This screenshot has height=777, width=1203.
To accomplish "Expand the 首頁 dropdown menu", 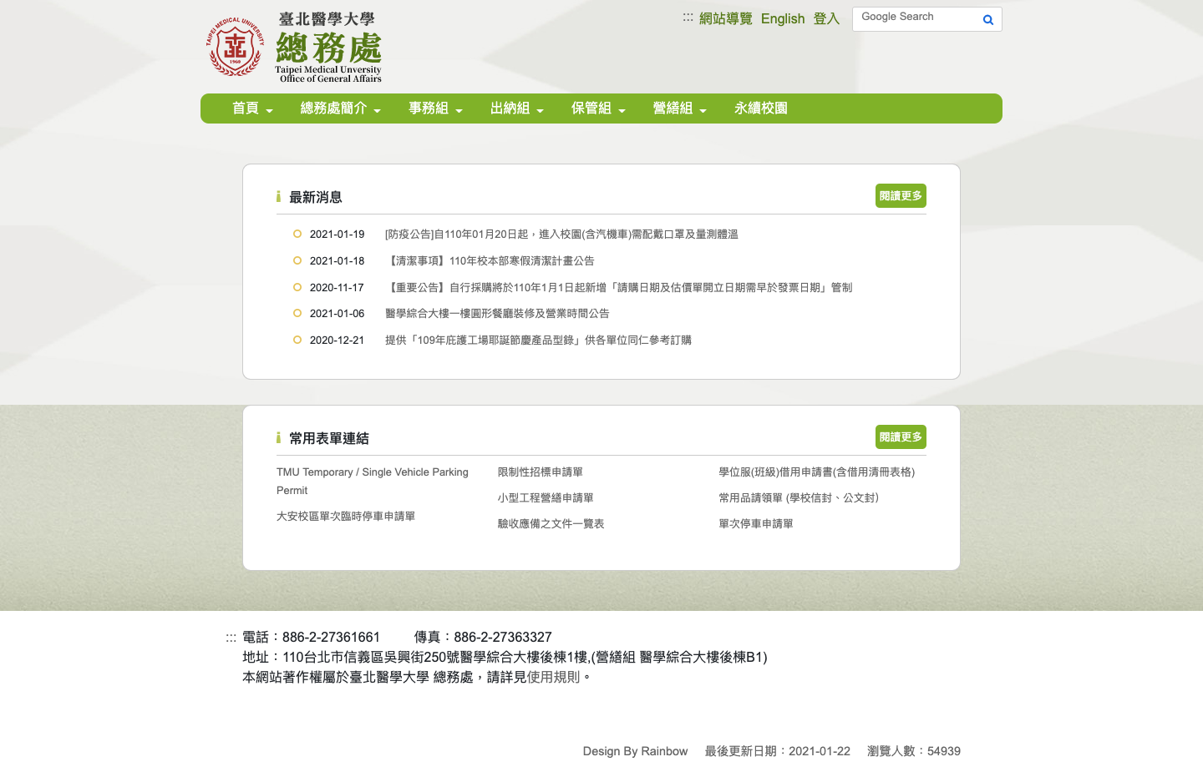I will (x=252, y=108).
